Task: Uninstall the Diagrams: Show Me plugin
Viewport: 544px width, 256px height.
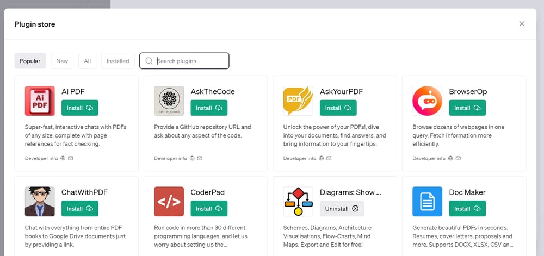Action: [342, 209]
